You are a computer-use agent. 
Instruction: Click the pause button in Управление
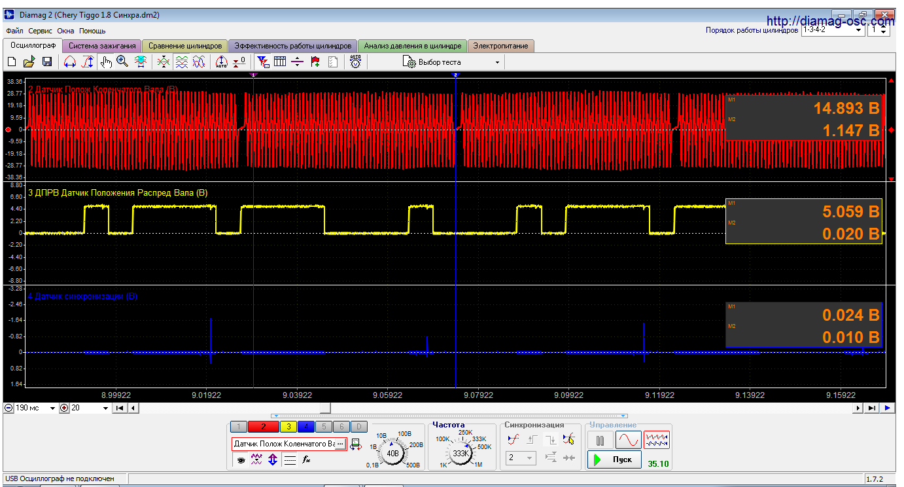(600, 441)
